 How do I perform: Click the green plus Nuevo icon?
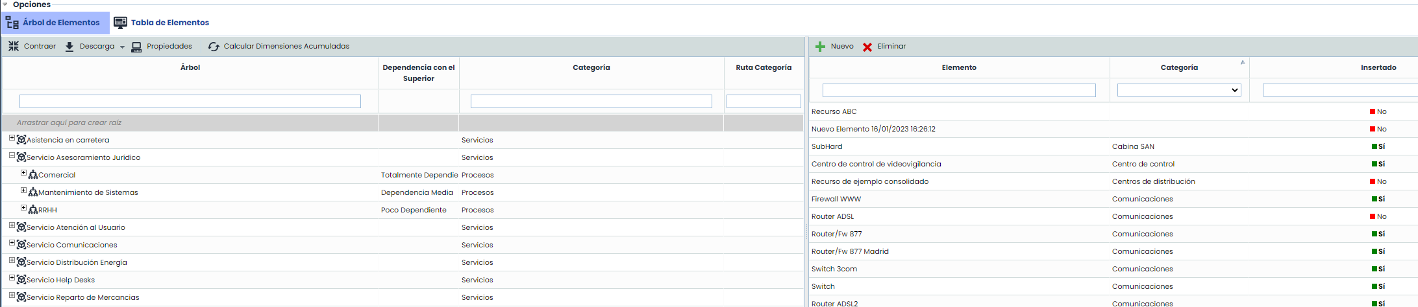pyautogui.click(x=820, y=47)
